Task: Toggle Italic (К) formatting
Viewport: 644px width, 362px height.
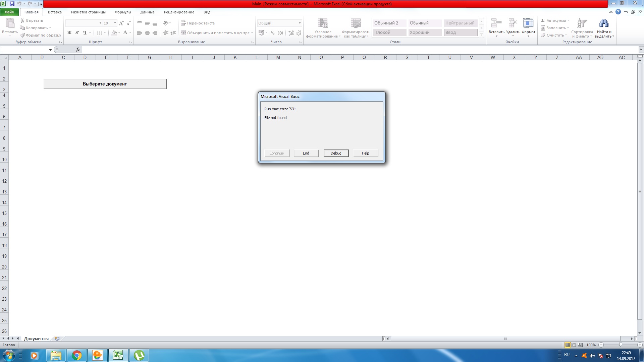Action: (x=77, y=33)
